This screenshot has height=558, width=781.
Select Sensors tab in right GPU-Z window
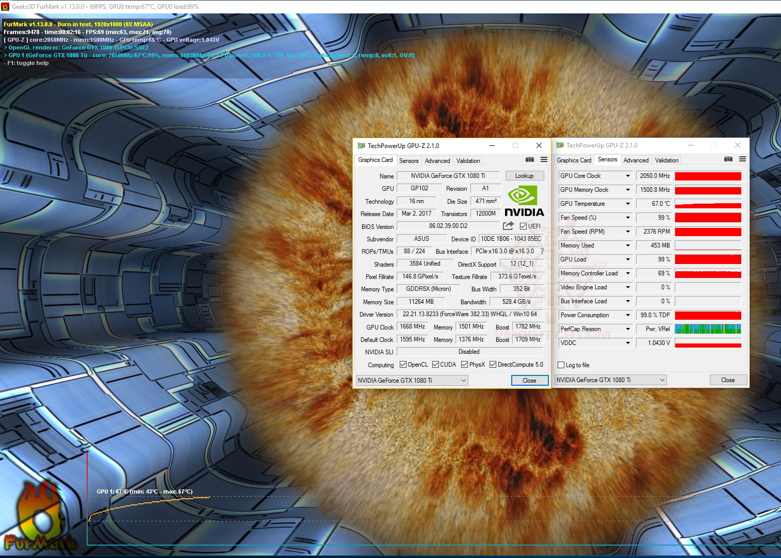point(608,159)
